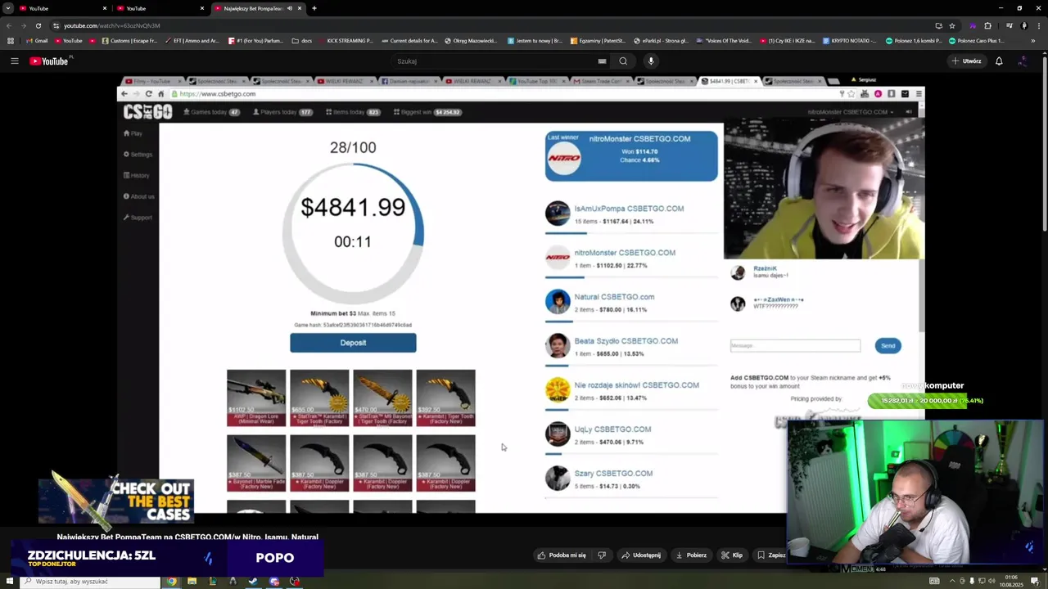1048x589 pixels.
Task: Open Chrome's tab search dropdown
Action: pyautogui.click(x=8, y=8)
